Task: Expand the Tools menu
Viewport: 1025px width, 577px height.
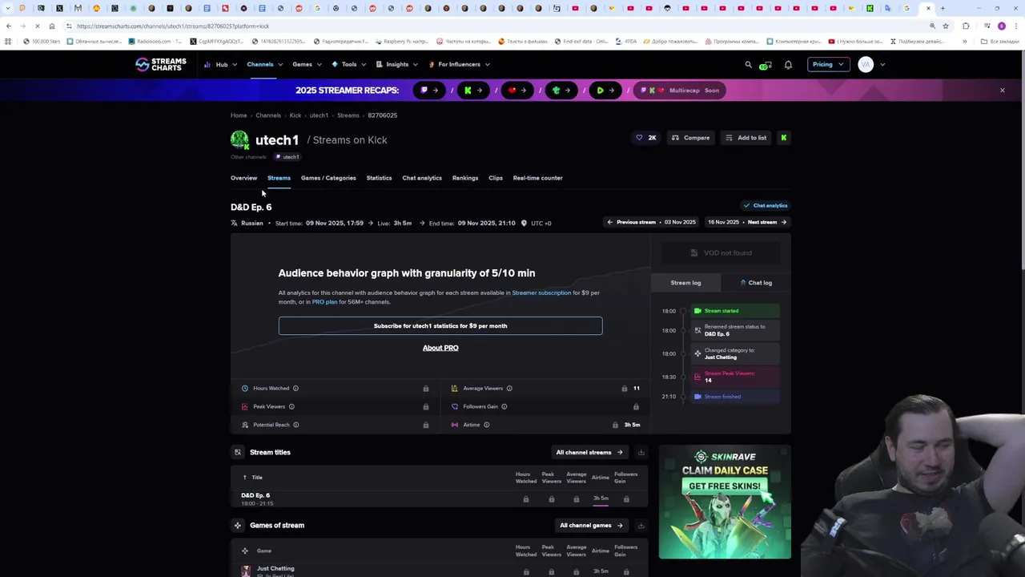Action: (x=348, y=64)
